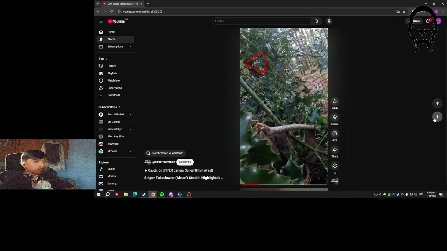View site information icon in address bar
447x251 pixels.
pos(119,12)
